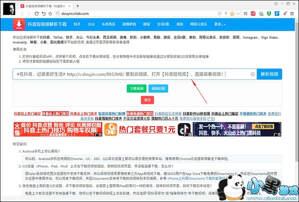This screenshot has width=299, height=202.
Task: Open the downloads arrow icon
Action: (285, 13)
